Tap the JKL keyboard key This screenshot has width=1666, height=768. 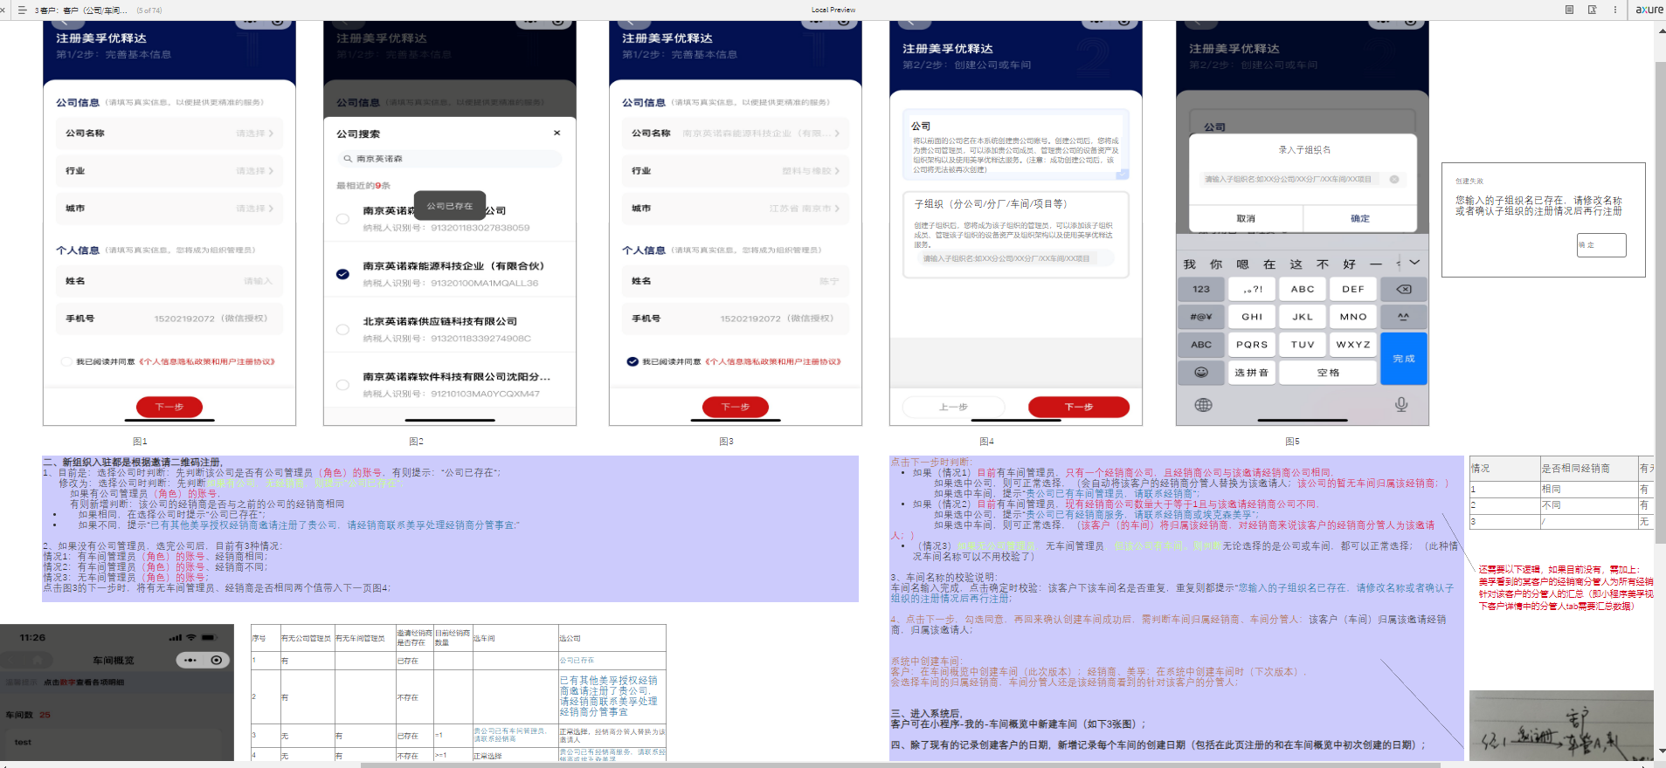point(1303,317)
